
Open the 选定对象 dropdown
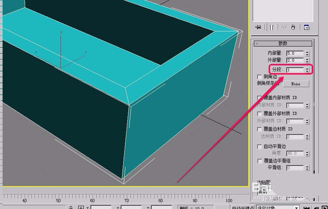[x=278, y=208]
